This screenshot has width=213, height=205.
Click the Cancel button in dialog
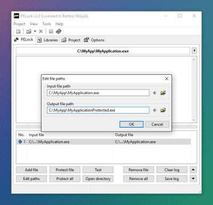[x=157, y=124]
